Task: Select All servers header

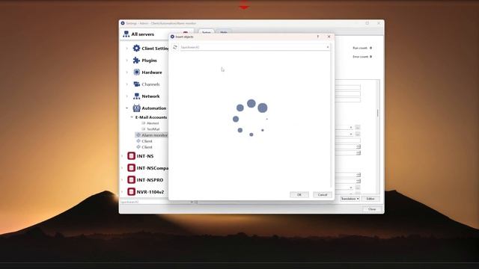Action: pyautogui.click(x=143, y=34)
